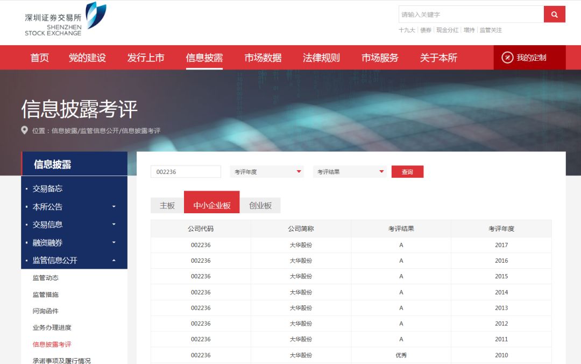The width and height of the screenshot is (581, 364).
Task: Open the 考评年度 dropdown
Action: 267,172
